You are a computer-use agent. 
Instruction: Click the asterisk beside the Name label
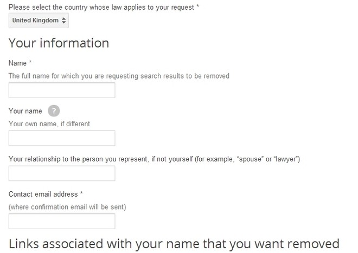(x=30, y=62)
